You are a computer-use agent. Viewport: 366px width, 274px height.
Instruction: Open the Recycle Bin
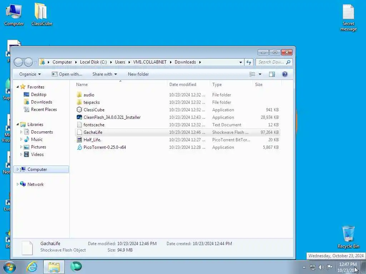(348, 237)
